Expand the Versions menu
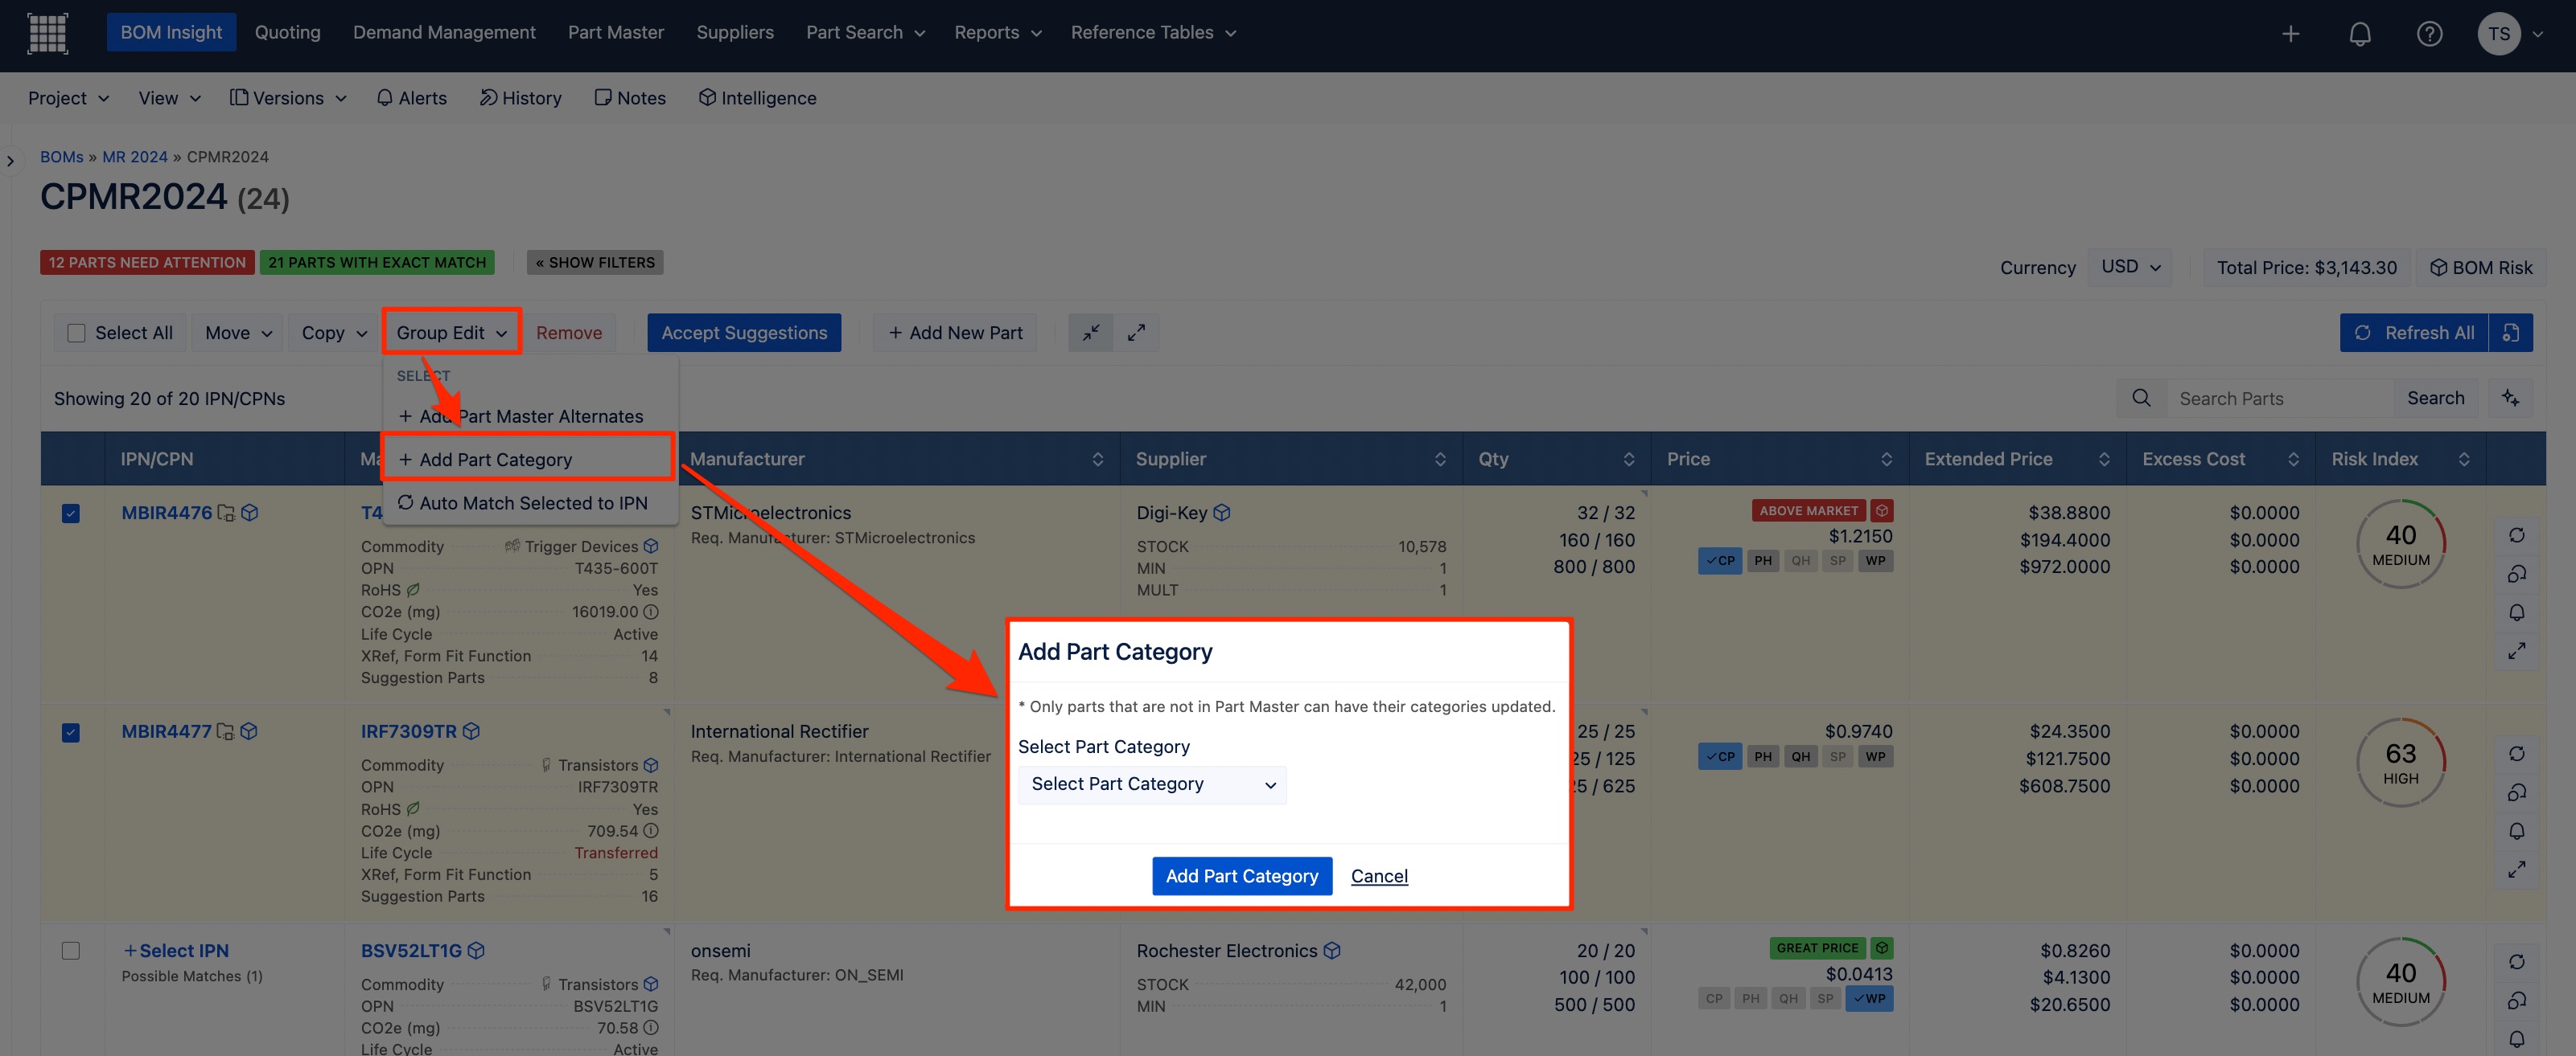 point(288,98)
